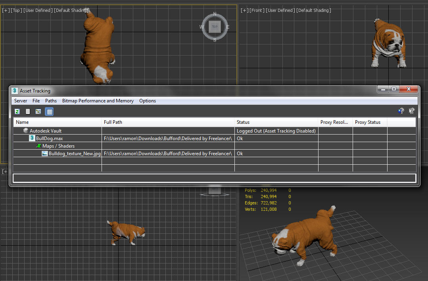The height and width of the screenshot is (281, 428).
Task: Open the Options menu
Action: [x=147, y=100]
